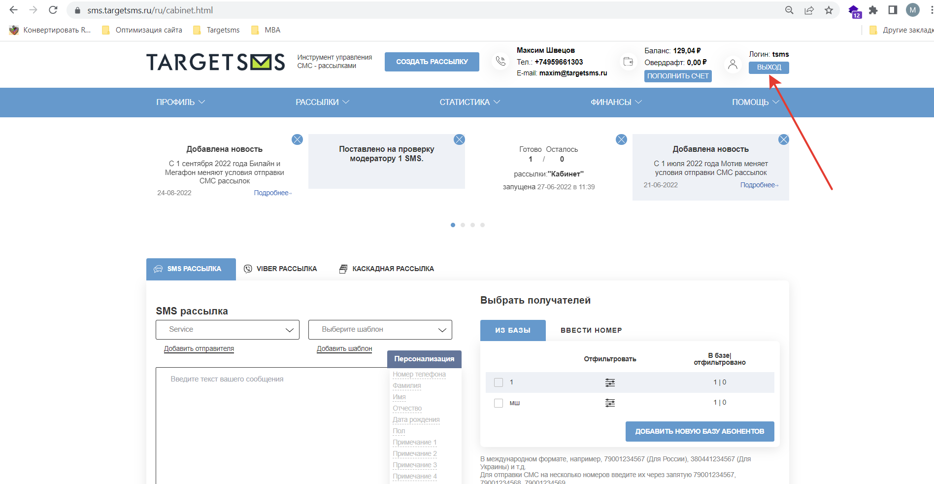
Task: Click the ВЫХОД logout button
Action: point(769,68)
